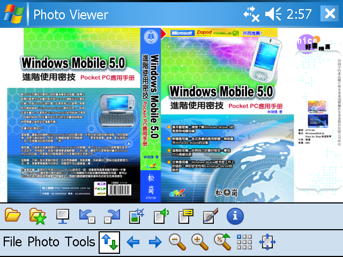Viewport: 343px width, 257px height.
Task: Fit photo to screen with arrows icon
Action: 267,242
